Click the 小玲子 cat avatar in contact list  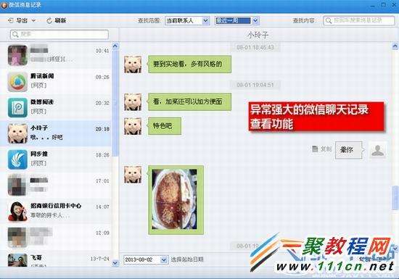click(17, 133)
